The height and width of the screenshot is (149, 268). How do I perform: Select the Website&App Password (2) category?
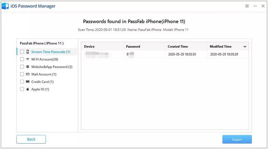tap(52, 67)
